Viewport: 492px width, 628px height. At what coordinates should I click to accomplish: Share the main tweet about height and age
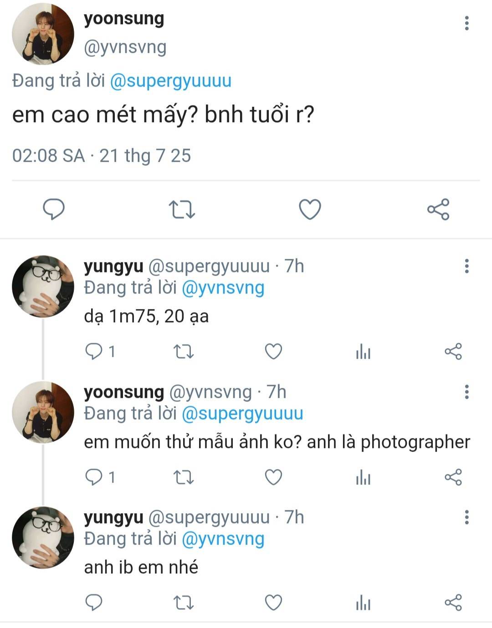(x=438, y=210)
